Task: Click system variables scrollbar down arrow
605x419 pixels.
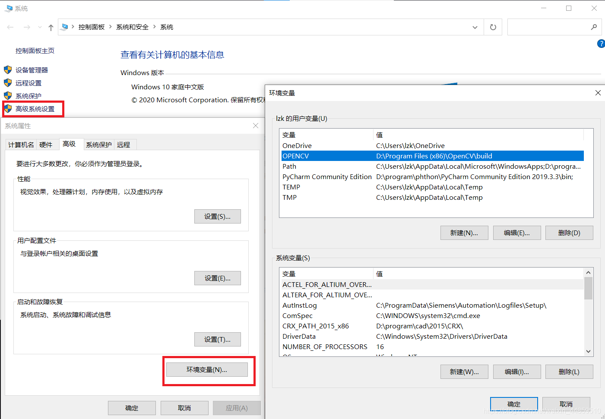Action: coord(588,352)
